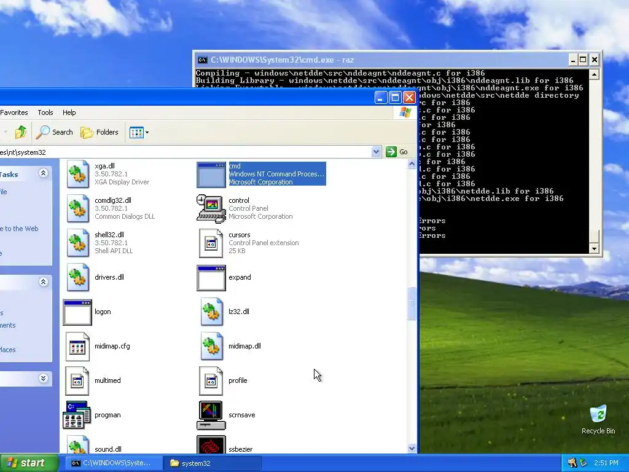The height and width of the screenshot is (472, 629).
Task: Click the 'Windows NT Command Proces...' text
Action: 276,174
